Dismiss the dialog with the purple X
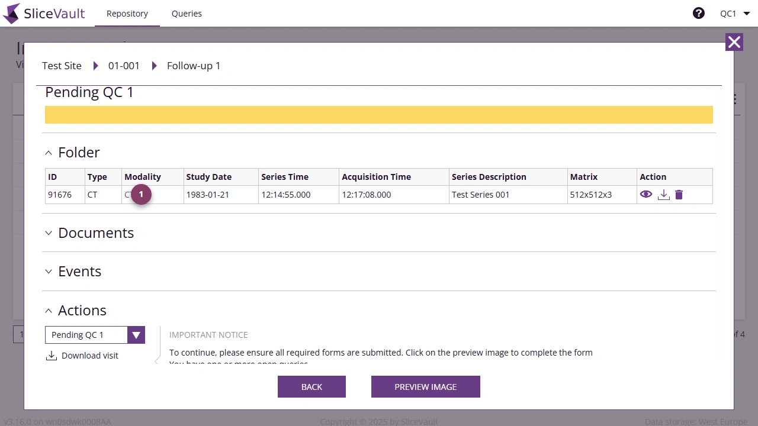Image resolution: width=758 pixels, height=426 pixels. [x=734, y=42]
